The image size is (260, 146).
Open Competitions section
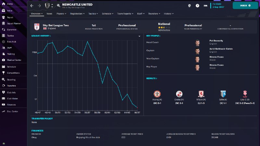13,73
